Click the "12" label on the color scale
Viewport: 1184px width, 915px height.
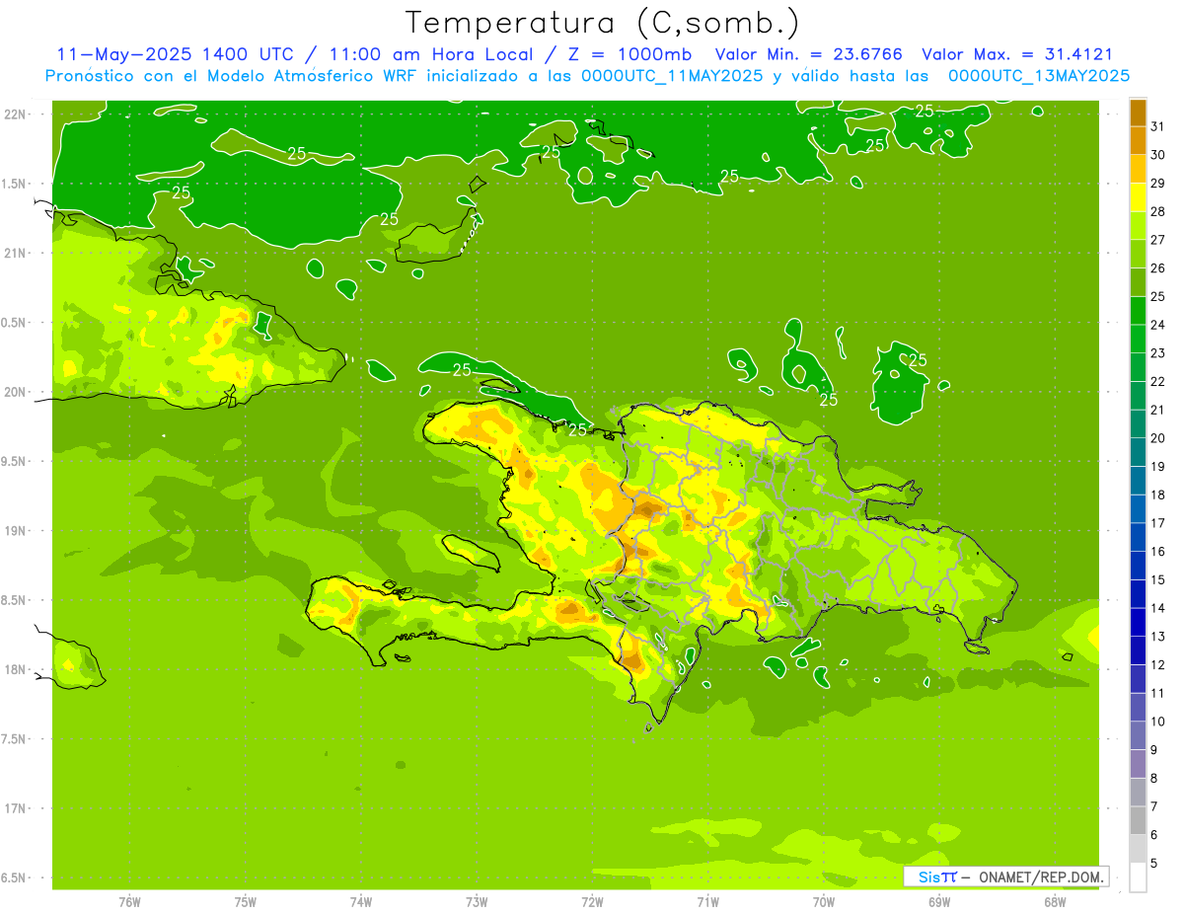pos(1158,665)
